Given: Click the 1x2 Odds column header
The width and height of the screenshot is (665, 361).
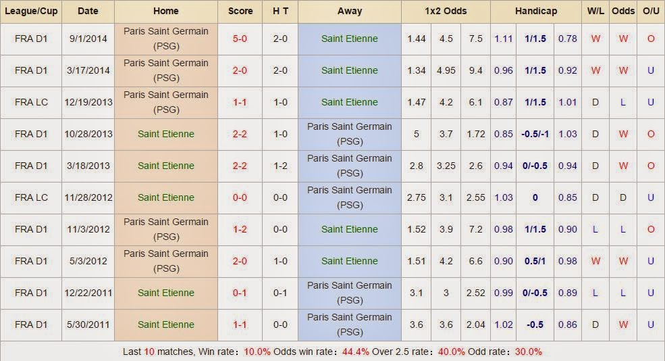Looking at the screenshot, I should point(446,11).
